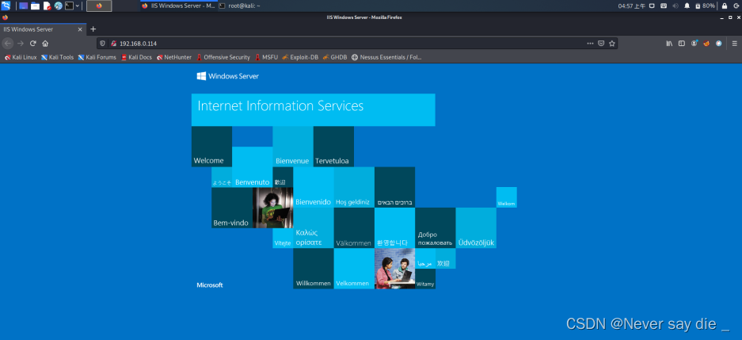Close the IIS Windows Server tab
This screenshot has height=340, width=742.
click(80, 29)
